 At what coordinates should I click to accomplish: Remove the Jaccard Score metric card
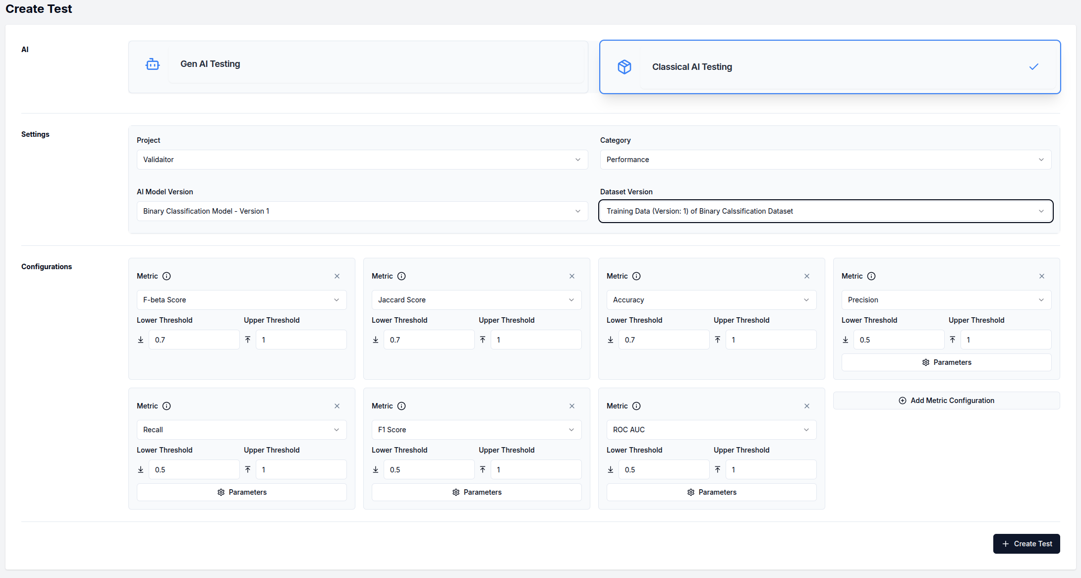pos(571,276)
